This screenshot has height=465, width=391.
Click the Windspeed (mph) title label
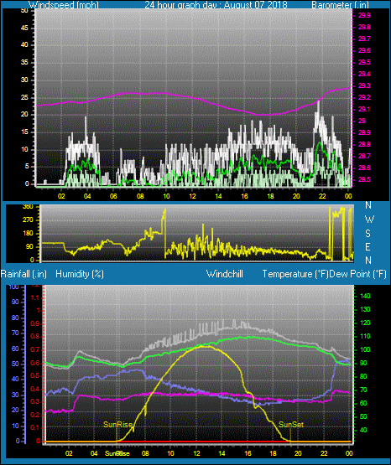(x=64, y=5)
